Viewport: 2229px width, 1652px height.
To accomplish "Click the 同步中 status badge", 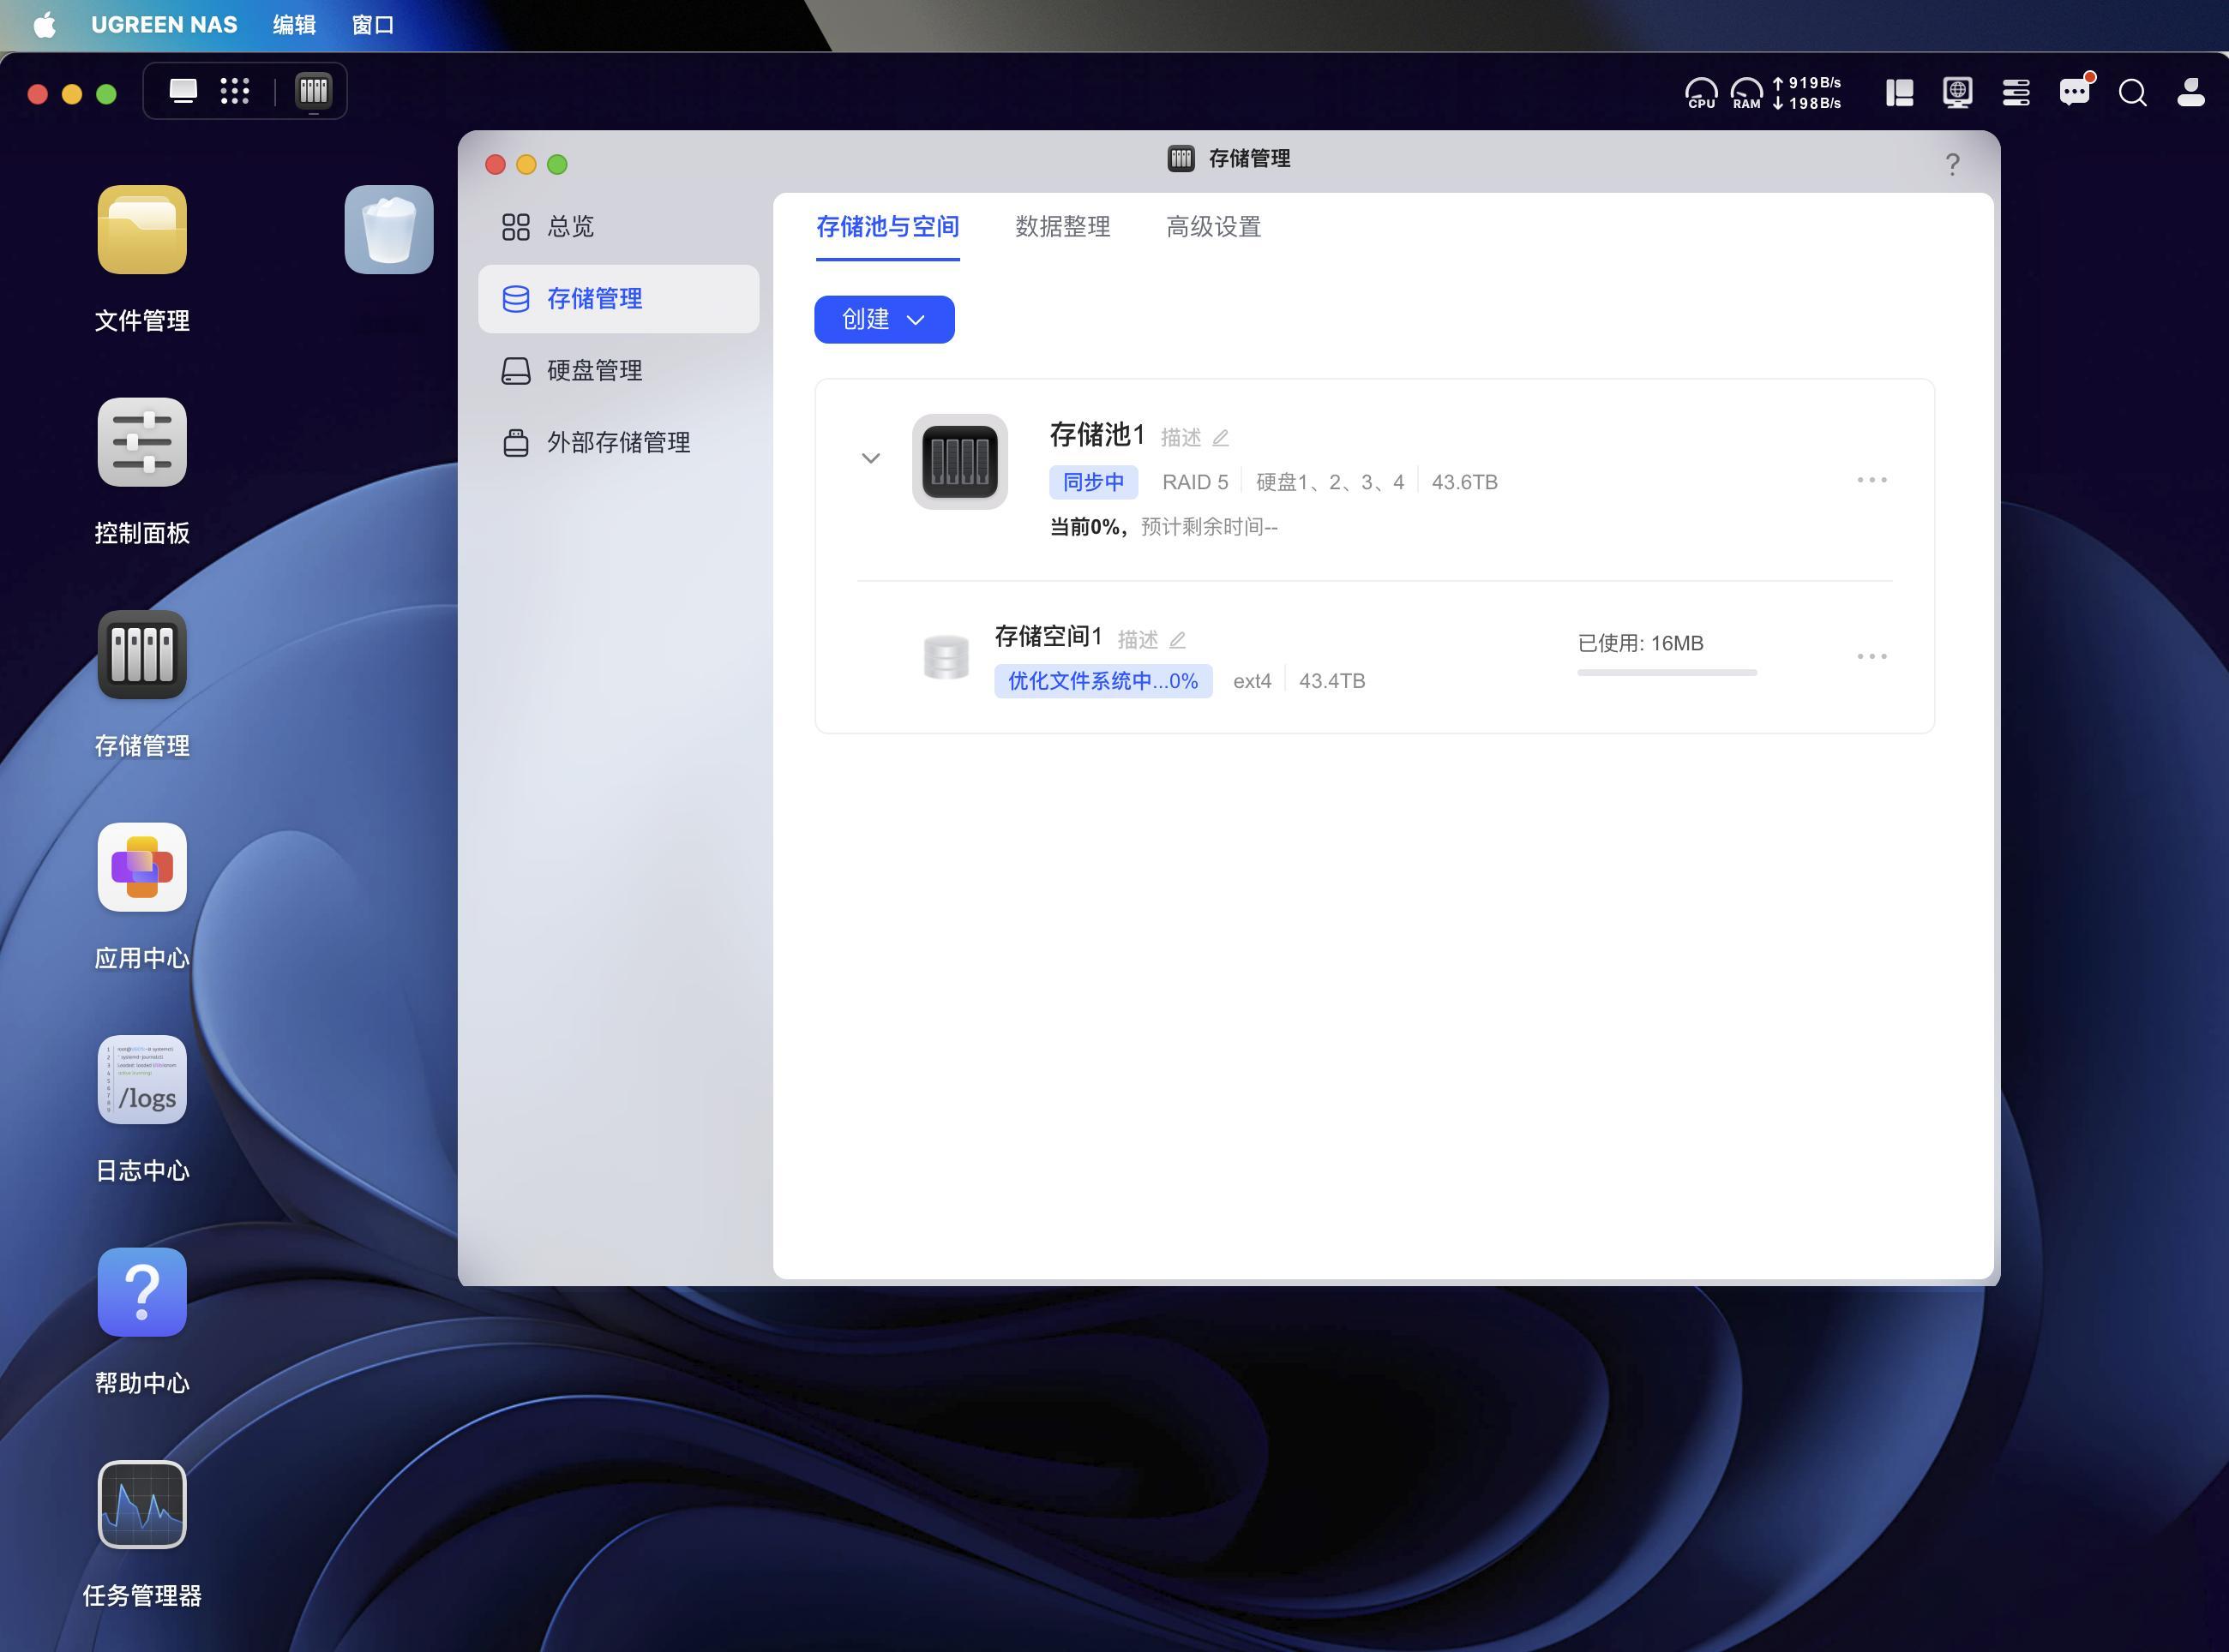I will tap(1093, 482).
